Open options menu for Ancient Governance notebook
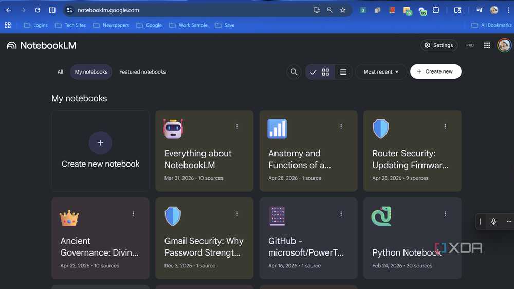The image size is (514, 289). point(133,214)
